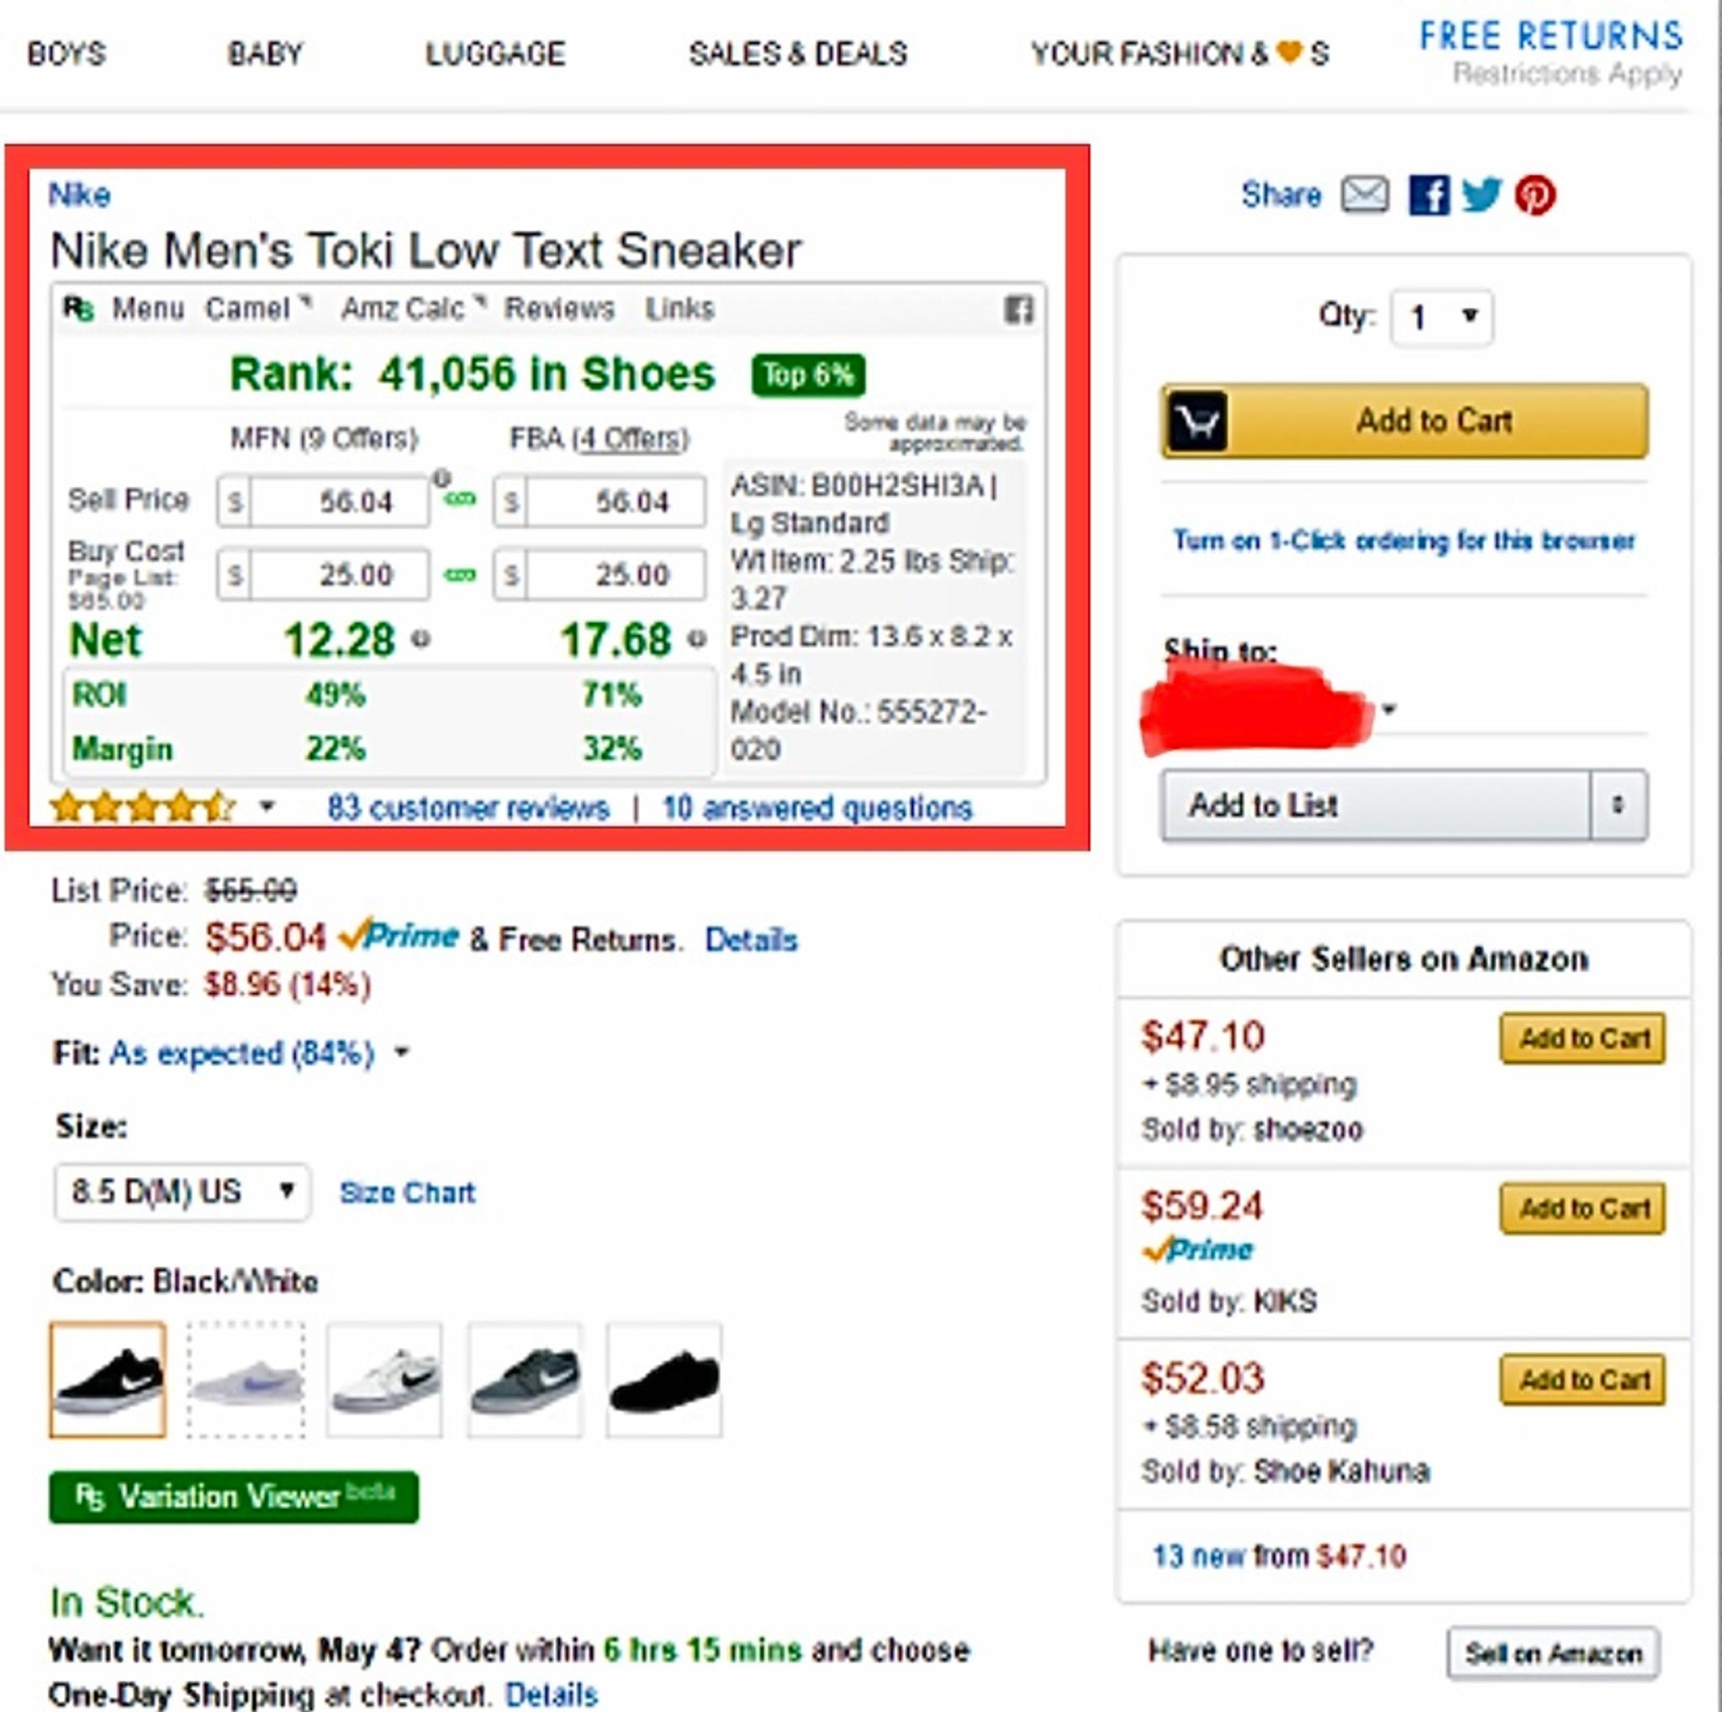
Task: Tweet this product via the Twitter icon
Action: click(1482, 195)
